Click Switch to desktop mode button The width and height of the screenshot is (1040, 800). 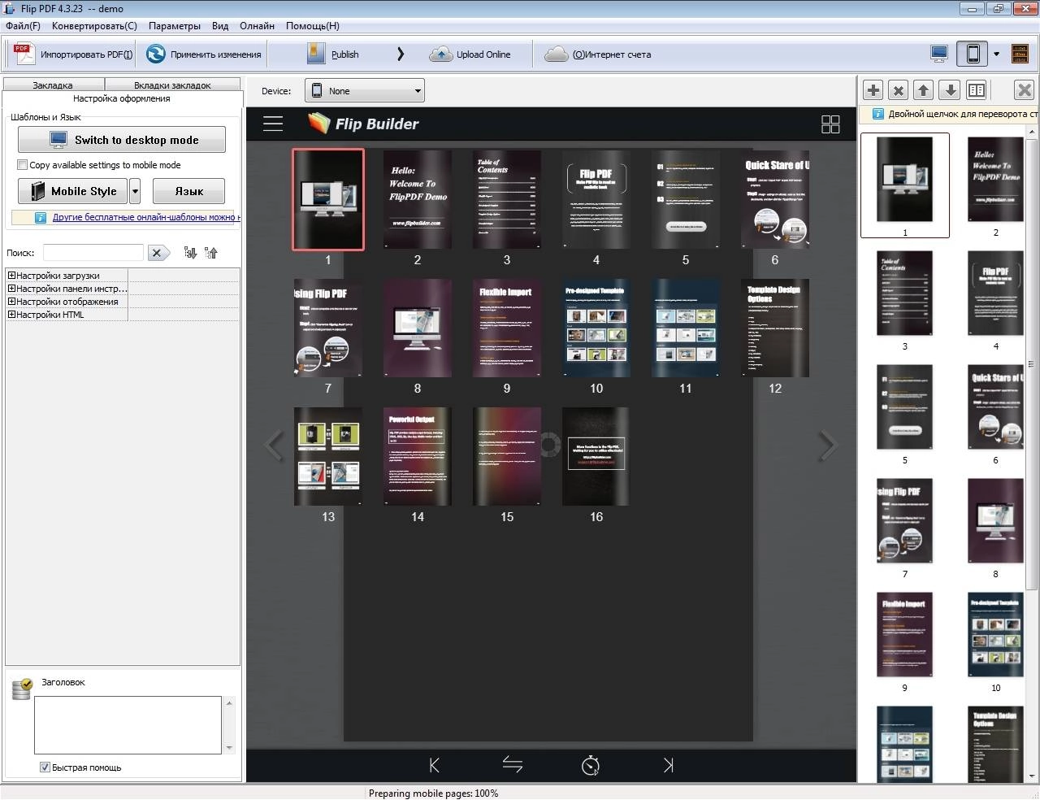pyautogui.click(x=122, y=140)
